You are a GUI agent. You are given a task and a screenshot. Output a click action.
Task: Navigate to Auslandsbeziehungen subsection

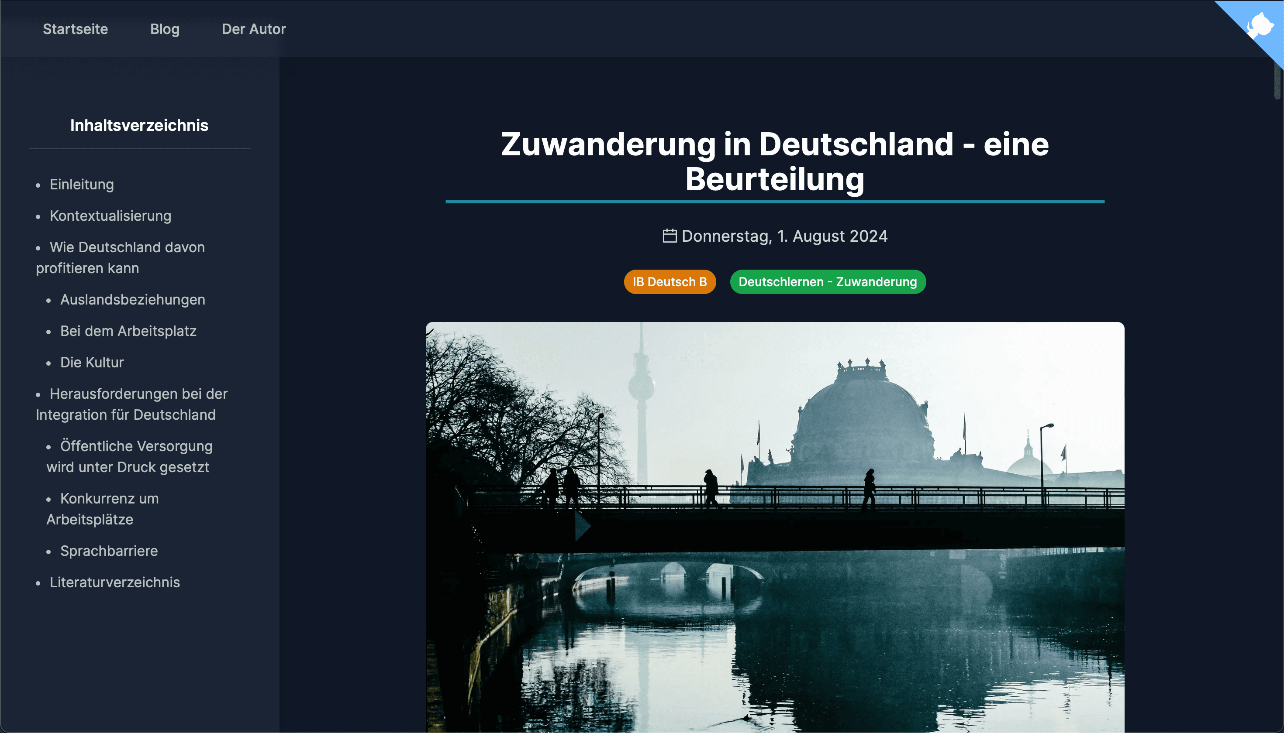(x=132, y=300)
